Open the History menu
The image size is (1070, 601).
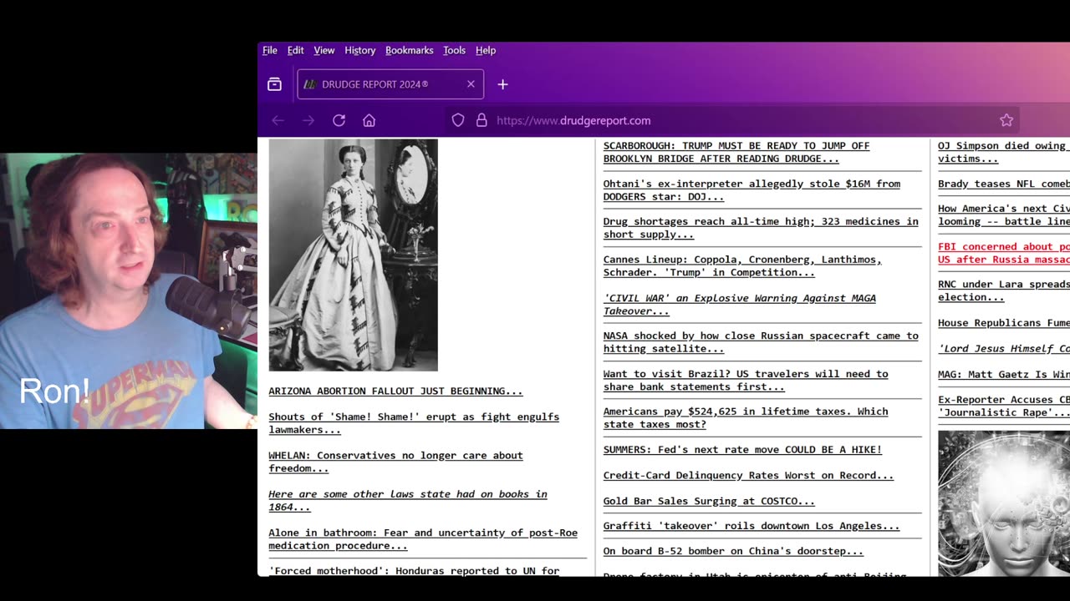coord(360,50)
